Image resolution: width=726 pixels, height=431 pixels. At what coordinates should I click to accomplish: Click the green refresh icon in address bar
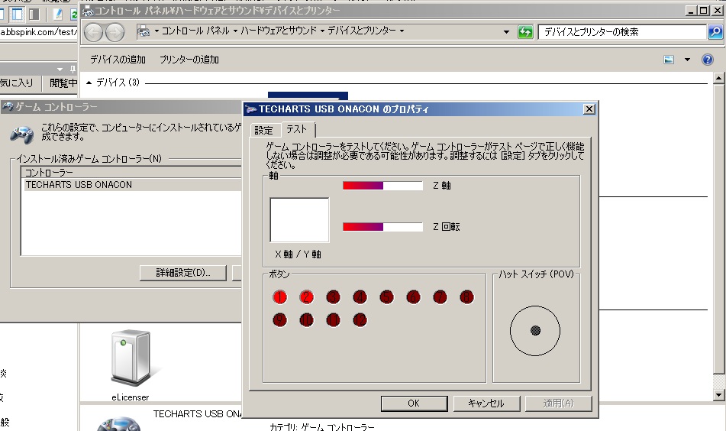[525, 32]
